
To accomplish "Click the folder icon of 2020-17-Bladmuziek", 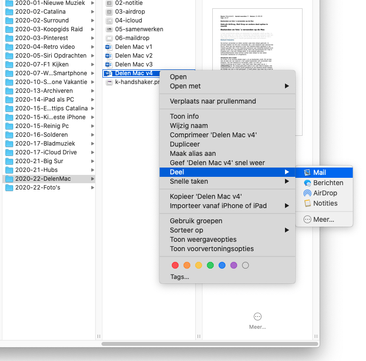I will click(9, 144).
